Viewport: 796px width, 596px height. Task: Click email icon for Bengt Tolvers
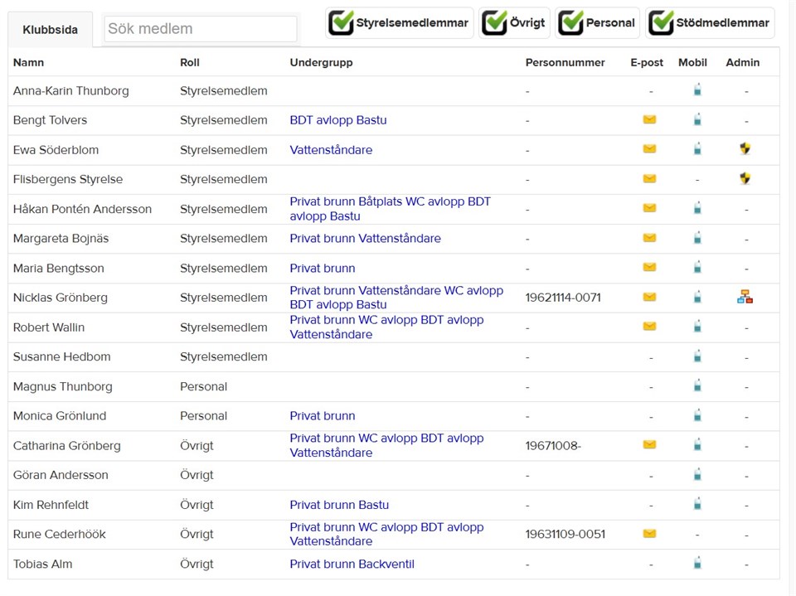[x=649, y=119]
